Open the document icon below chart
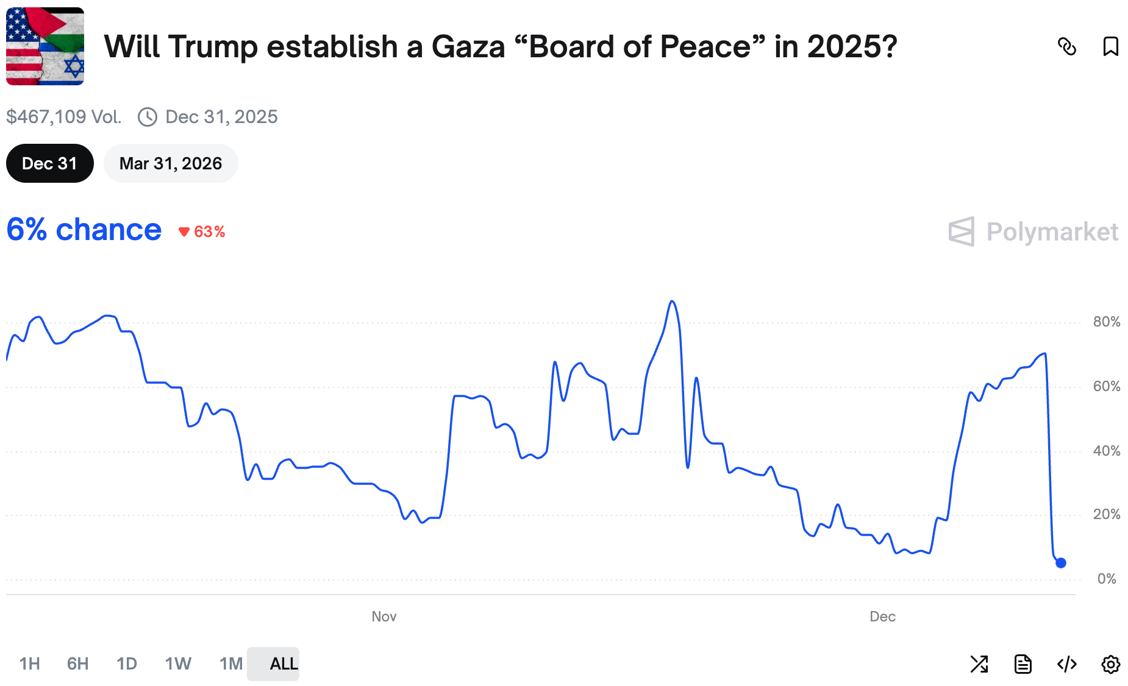This screenshot has height=686, width=1128. 1023,663
